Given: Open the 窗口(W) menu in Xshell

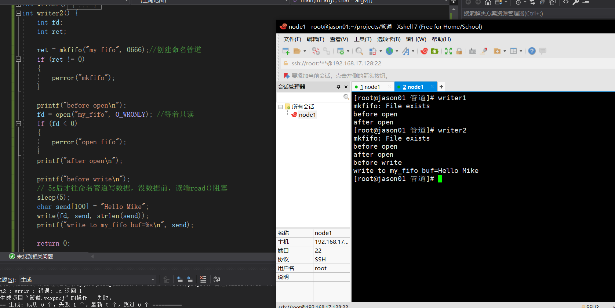Looking at the screenshot, I should [x=416, y=39].
